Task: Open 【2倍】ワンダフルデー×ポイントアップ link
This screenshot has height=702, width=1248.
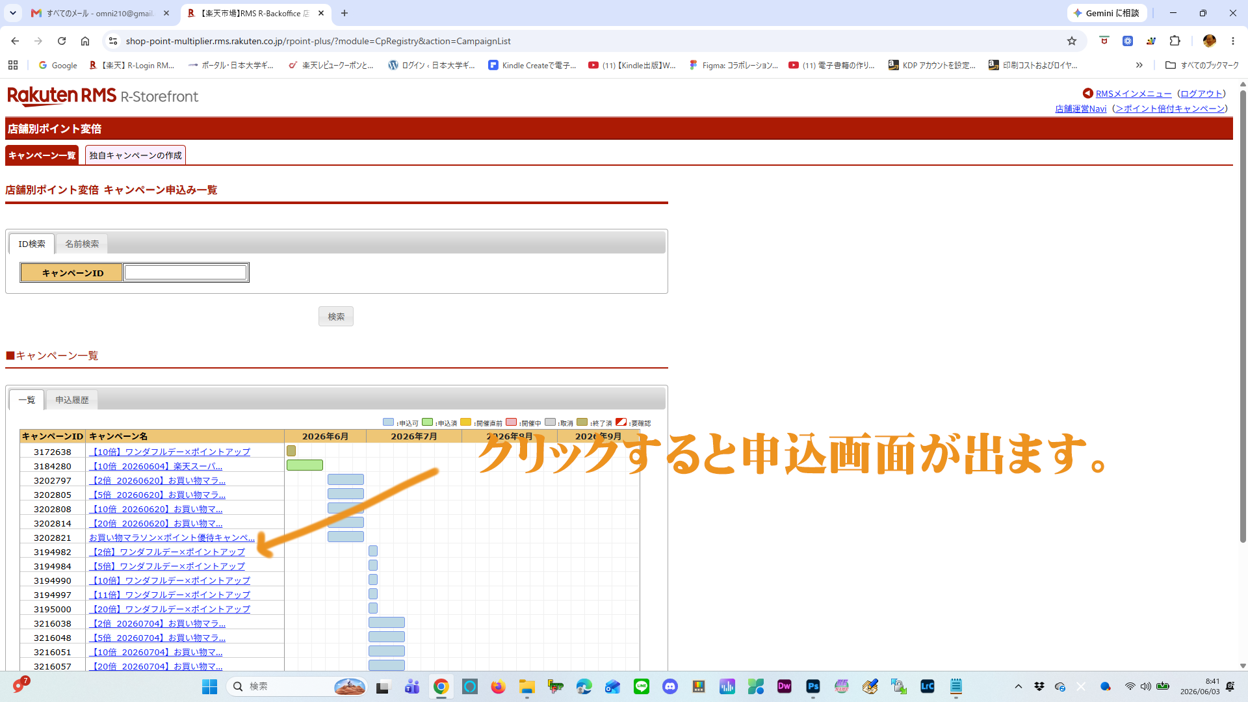Action: 167,552
